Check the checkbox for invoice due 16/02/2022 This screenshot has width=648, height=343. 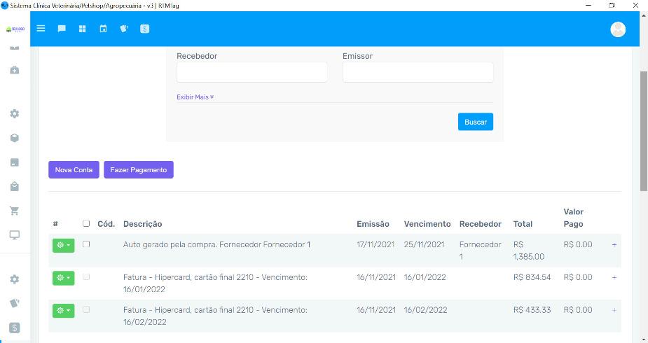pos(86,309)
